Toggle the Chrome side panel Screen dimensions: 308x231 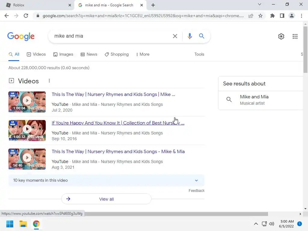[x=282, y=16]
